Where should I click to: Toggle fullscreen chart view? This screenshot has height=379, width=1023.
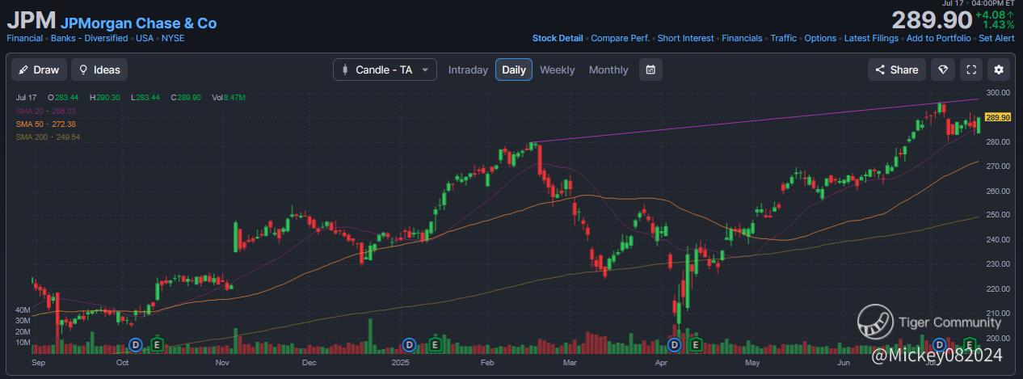(971, 69)
